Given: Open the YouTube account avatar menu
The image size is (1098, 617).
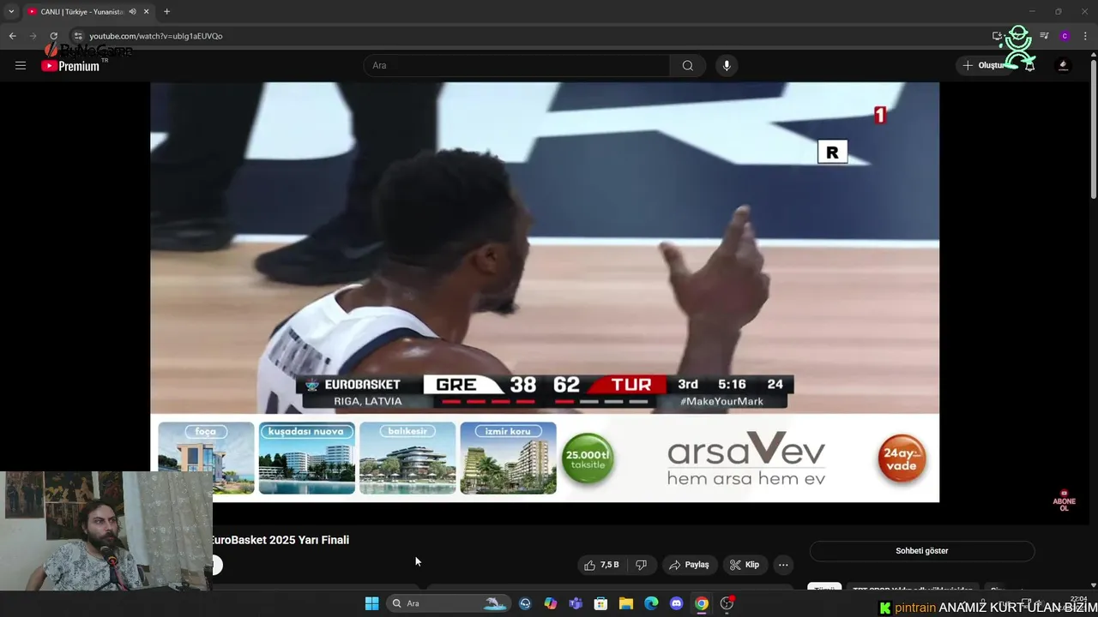Looking at the screenshot, I should point(1064,65).
